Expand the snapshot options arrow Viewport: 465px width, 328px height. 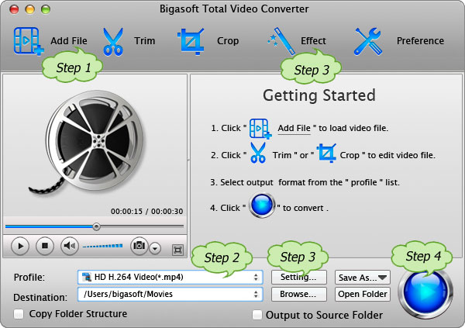point(155,248)
